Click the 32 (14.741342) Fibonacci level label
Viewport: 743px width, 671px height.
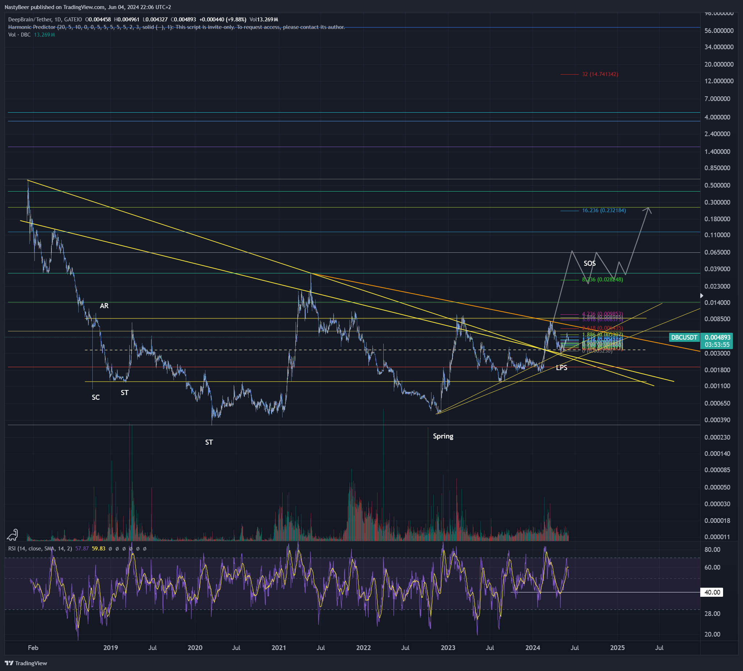(x=600, y=74)
